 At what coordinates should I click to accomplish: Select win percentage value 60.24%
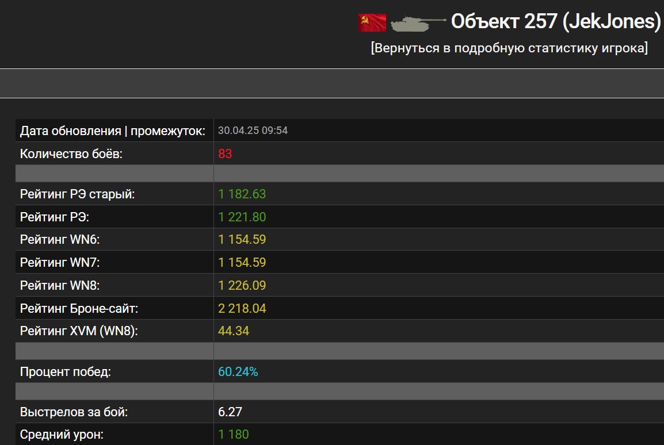click(238, 371)
